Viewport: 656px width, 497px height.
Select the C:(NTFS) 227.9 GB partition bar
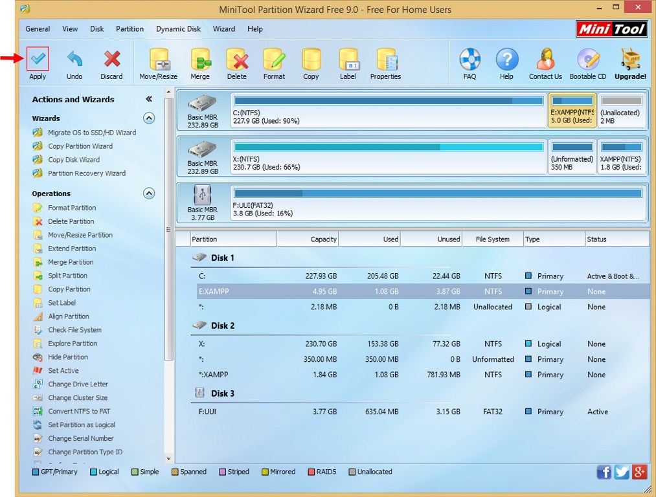coord(389,111)
